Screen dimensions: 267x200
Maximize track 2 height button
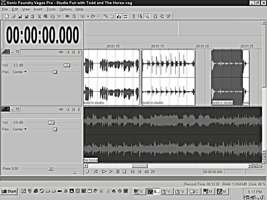point(18,109)
